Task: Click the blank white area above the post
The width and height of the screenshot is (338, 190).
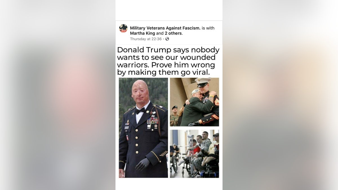Action: click(x=169, y=10)
